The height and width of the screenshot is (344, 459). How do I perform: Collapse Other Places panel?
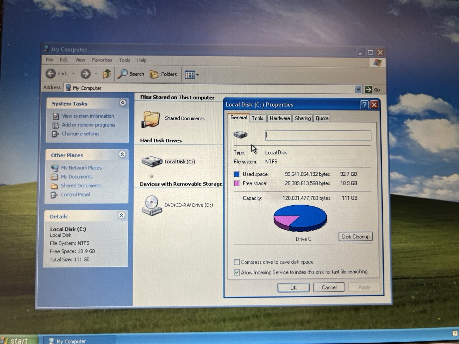[122, 155]
